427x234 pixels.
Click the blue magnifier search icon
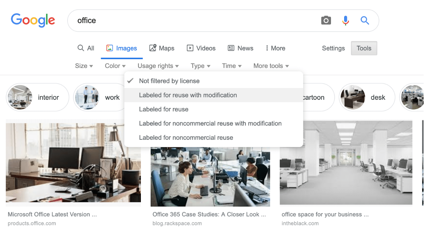click(x=365, y=21)
